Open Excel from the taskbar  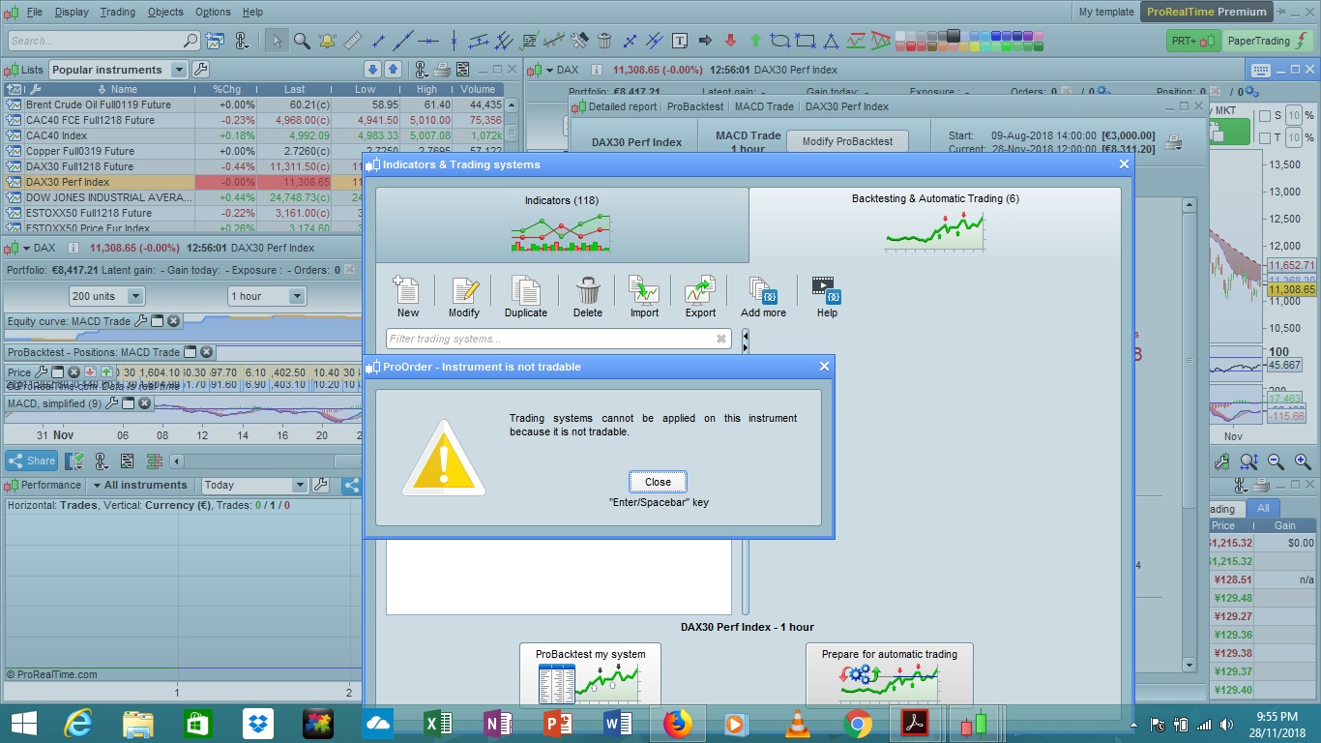coord(438,723)
